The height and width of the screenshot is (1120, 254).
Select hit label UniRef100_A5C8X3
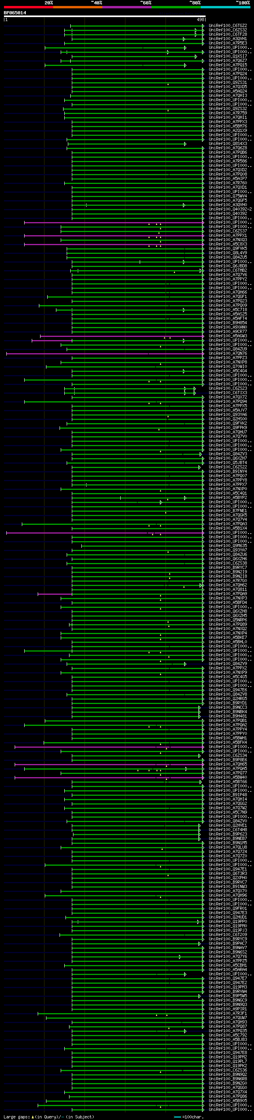228,244
